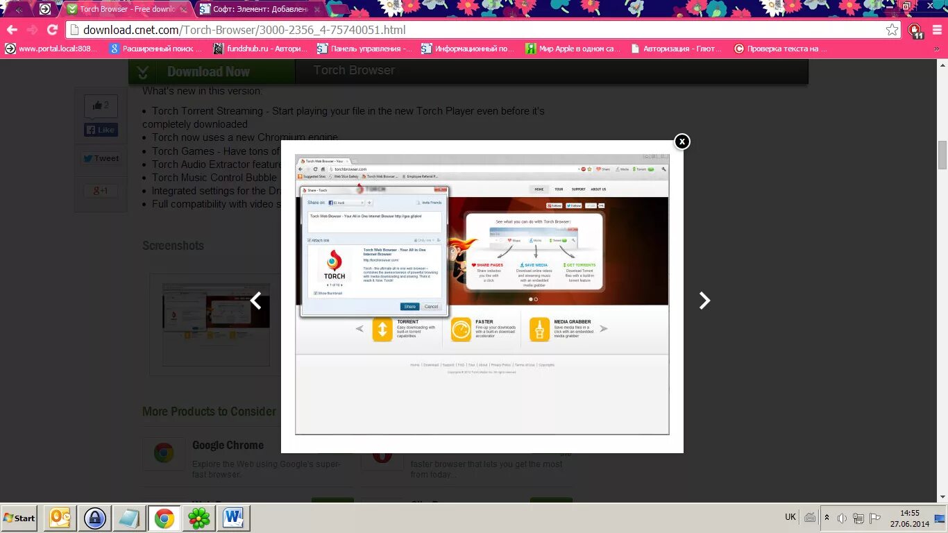
Task: Open the Проверка текста на bookmark
Action: [x=781, y=49]
